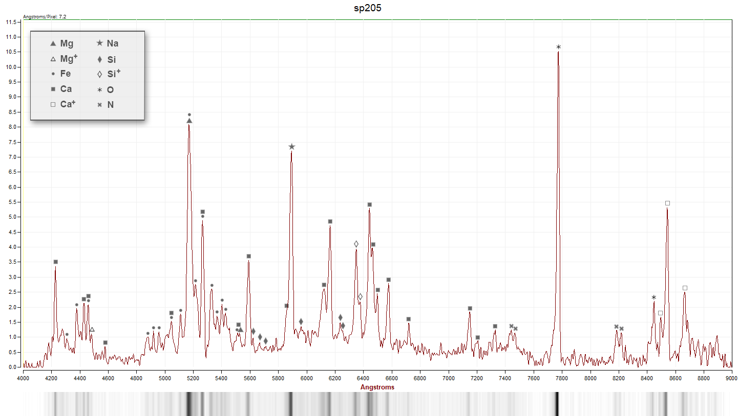Click the O asterisk symbol in the legend
This screenshot has height=416, width=738.
point(99,89)
